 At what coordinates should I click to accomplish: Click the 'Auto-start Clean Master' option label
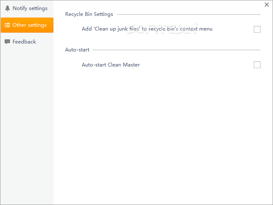tap(111, 65)
